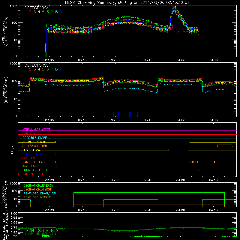
Task: Click the POSSIBLE_FLARE flag label
Action: coord(34,138)
